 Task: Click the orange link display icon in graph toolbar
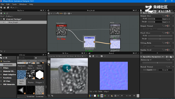pyautogui.click(x=61, y=13)
